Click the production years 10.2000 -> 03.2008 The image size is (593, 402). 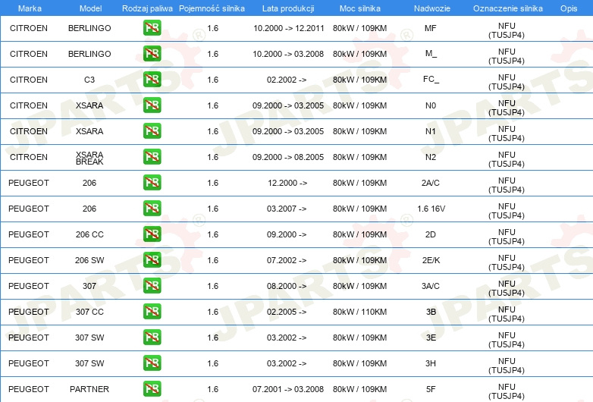(288, 54)
